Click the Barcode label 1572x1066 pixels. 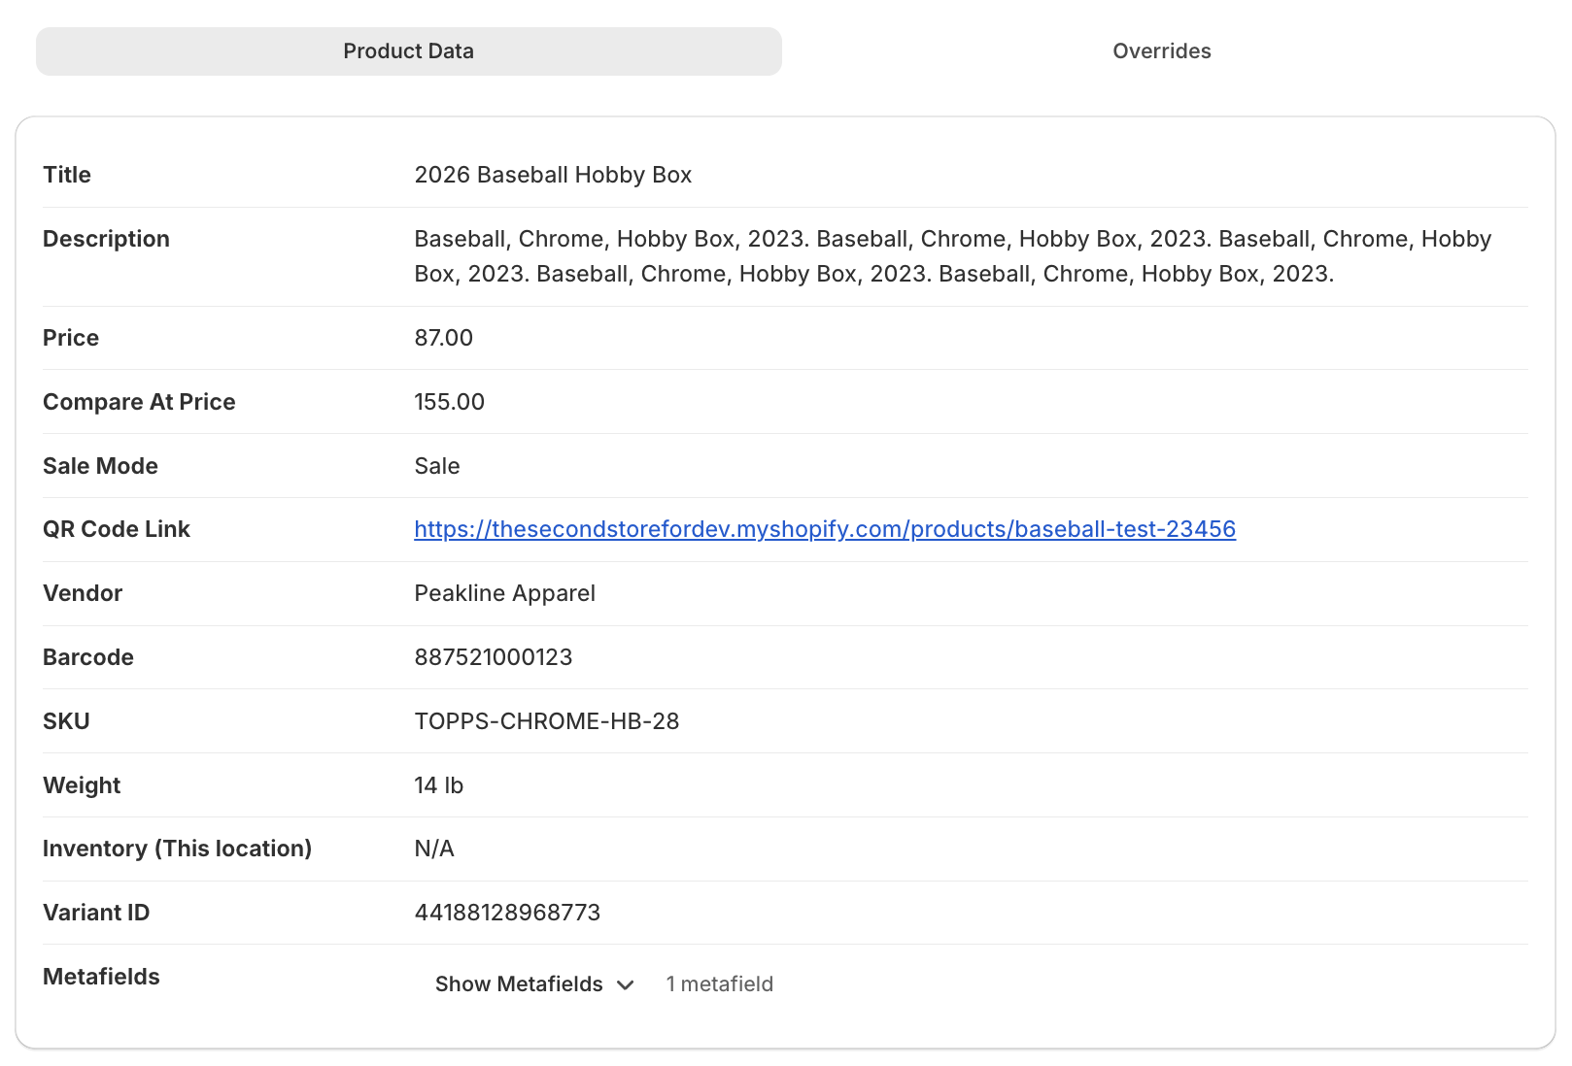click(x=88, y=657)
